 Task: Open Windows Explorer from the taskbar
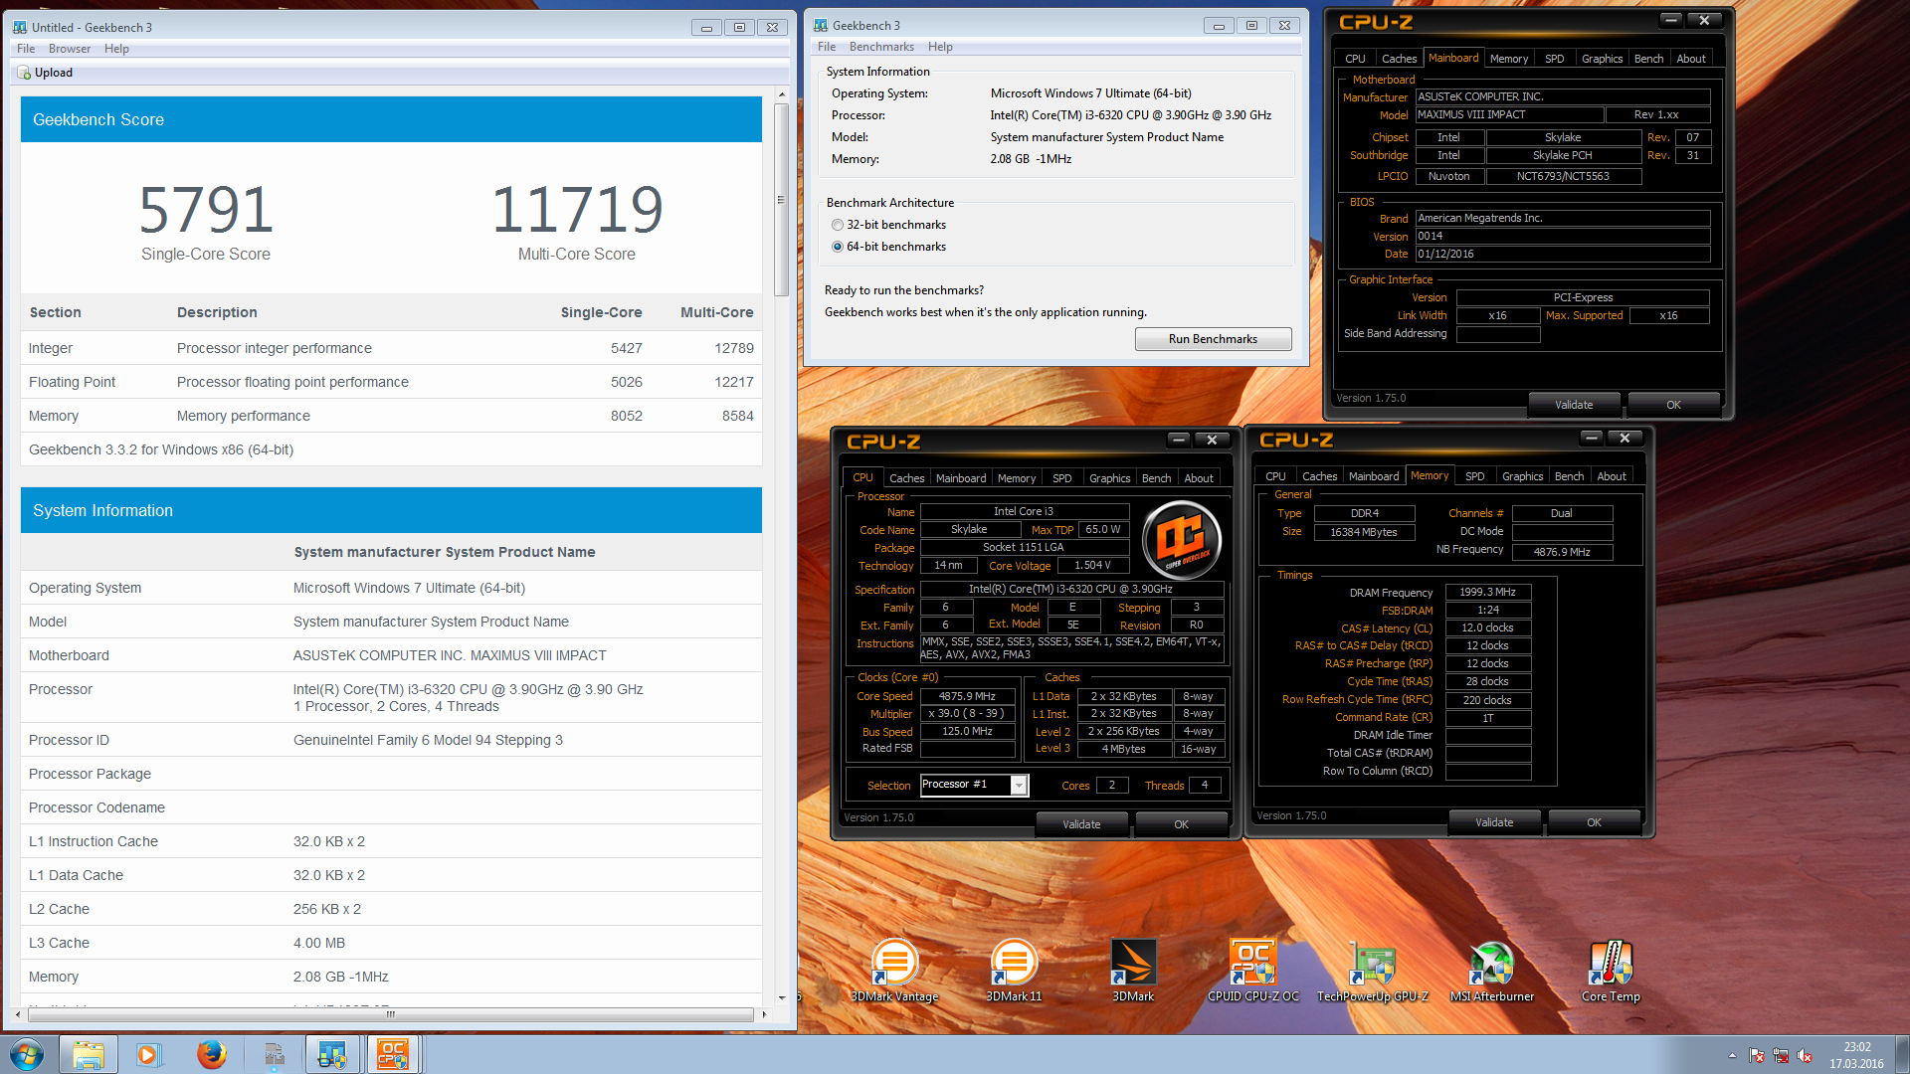coord(88,1054)
